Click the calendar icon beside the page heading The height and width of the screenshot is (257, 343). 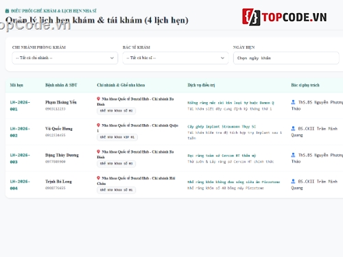7,11
